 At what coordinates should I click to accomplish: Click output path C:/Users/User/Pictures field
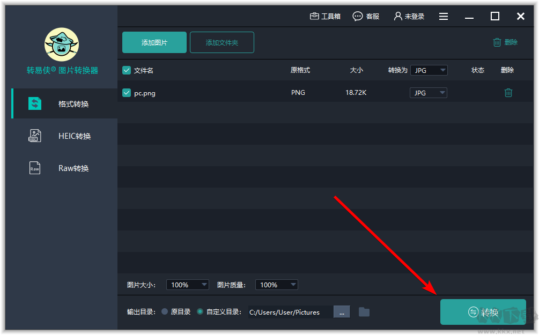pyautogui.click(x=291, y=312)
